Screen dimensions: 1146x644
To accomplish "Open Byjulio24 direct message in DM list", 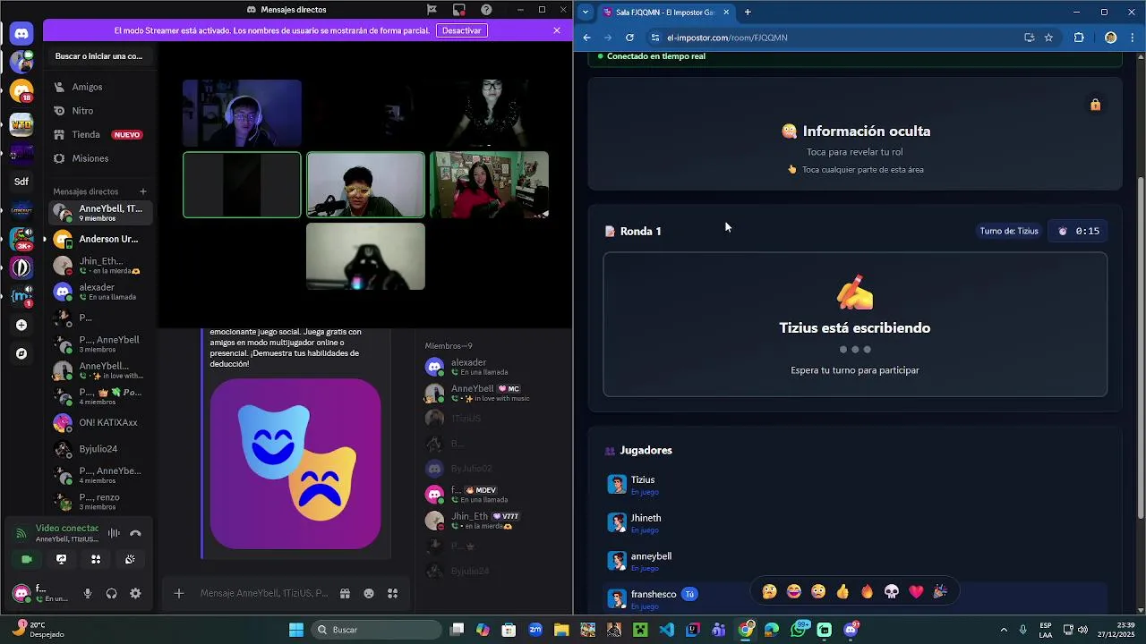I will pyautogui.click(x=98, y=449).
